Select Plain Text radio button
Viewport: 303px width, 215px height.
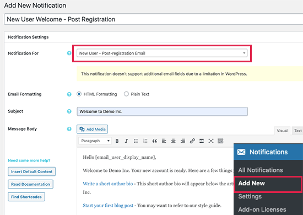point(126,94)
